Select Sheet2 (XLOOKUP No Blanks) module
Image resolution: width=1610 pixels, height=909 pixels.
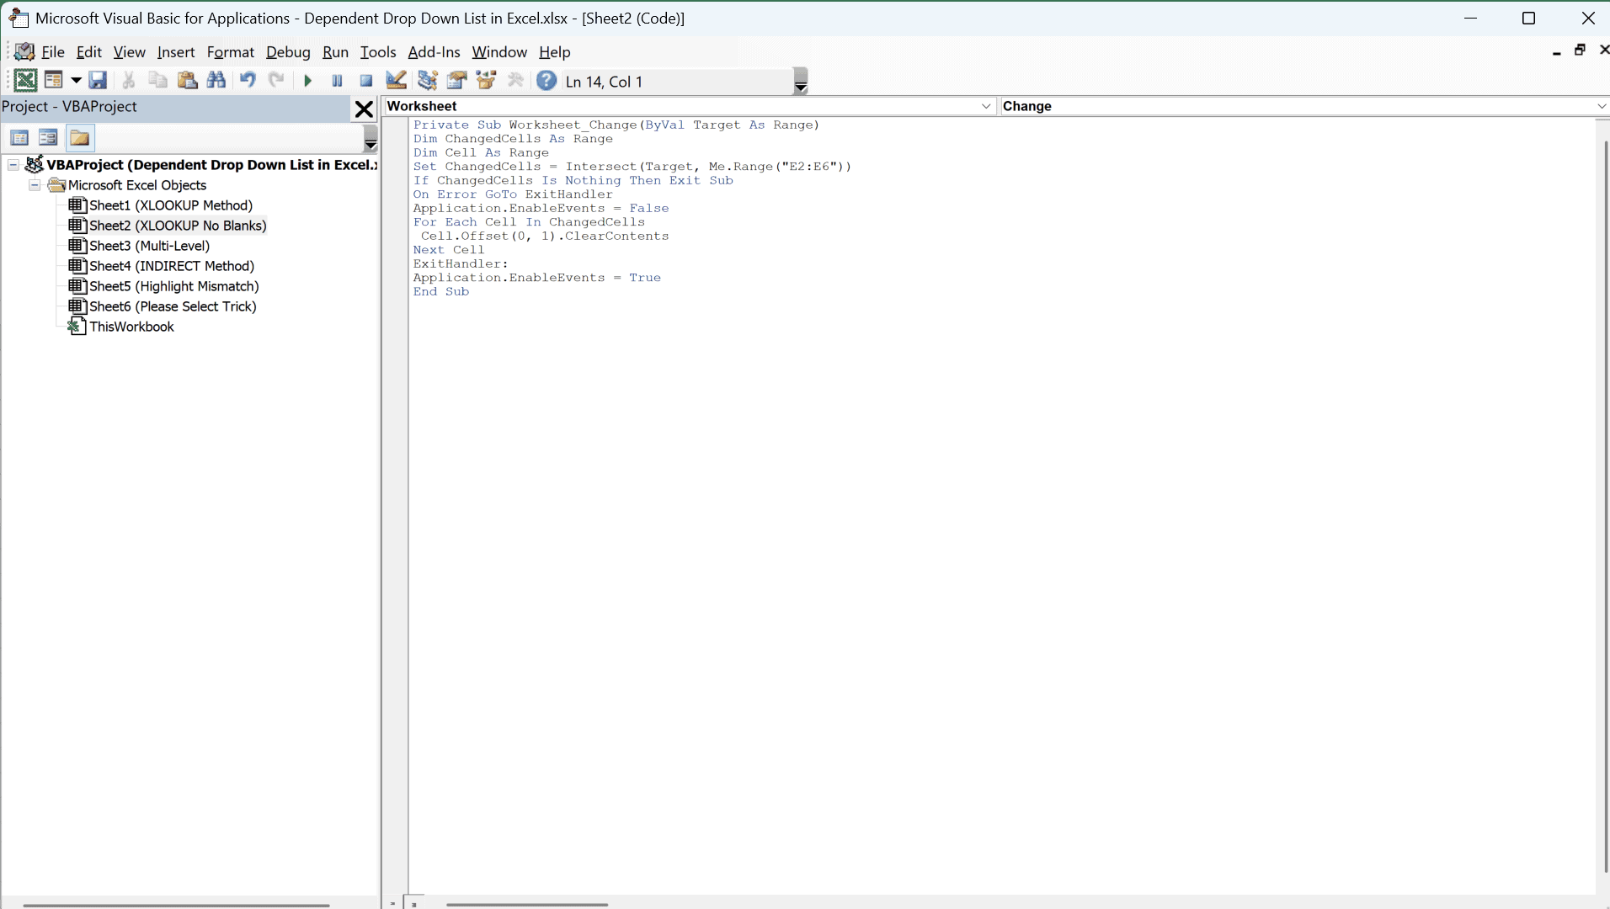pyautogui.click(x=178, y=226)
